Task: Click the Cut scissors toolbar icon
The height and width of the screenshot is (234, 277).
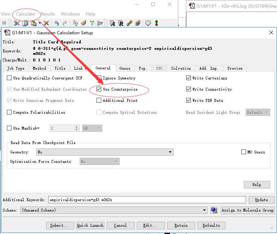Action: pyautogui.click(x=17, y=23)
